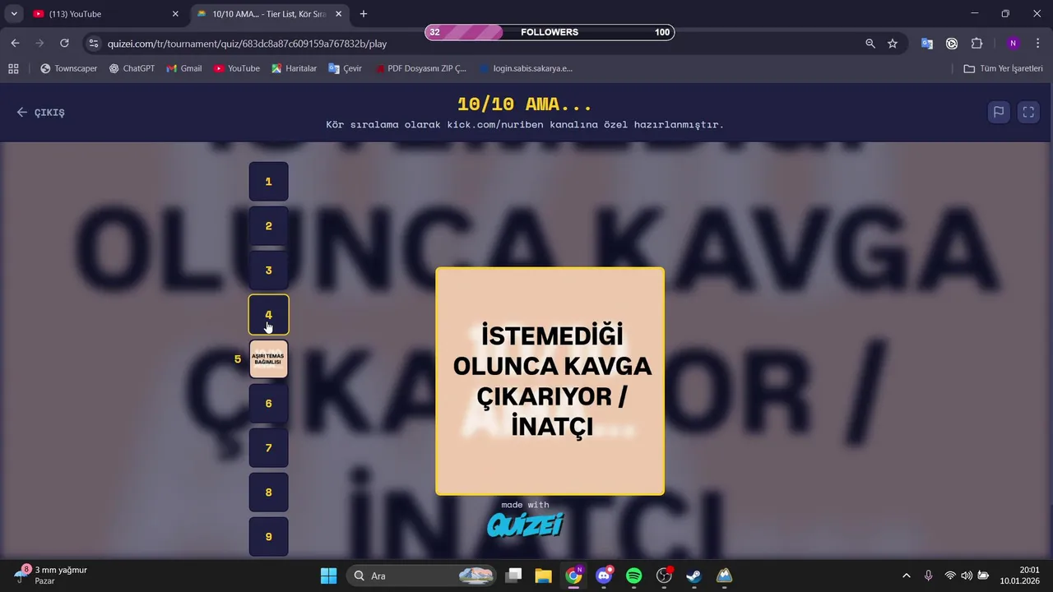
Task: Open the Gmail bookmark
Action: coord(184,68)
